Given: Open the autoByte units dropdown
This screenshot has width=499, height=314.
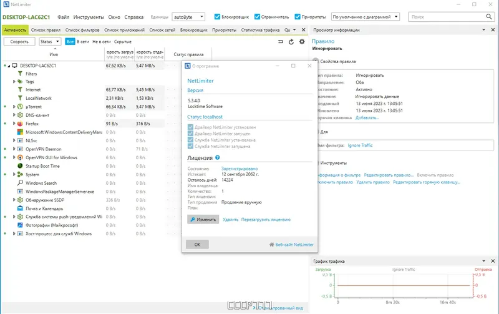Looking at the screenshot, I should (188, 17).
